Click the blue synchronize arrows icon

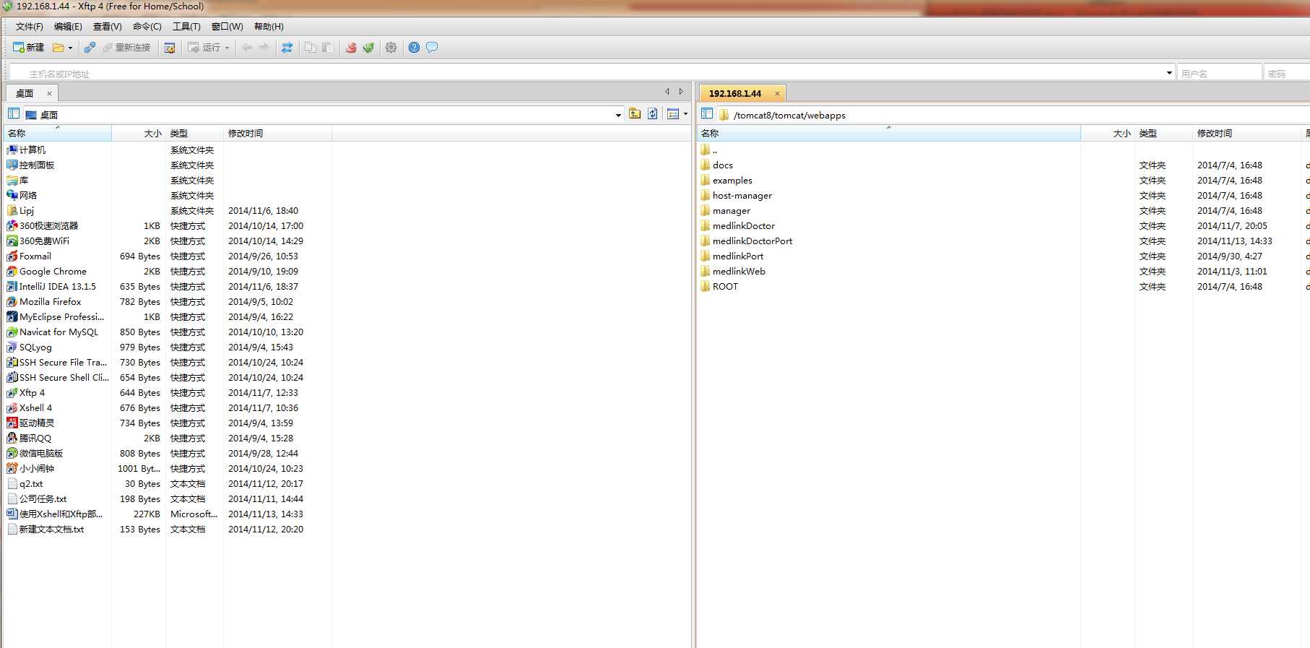click(x=287, y=48)
